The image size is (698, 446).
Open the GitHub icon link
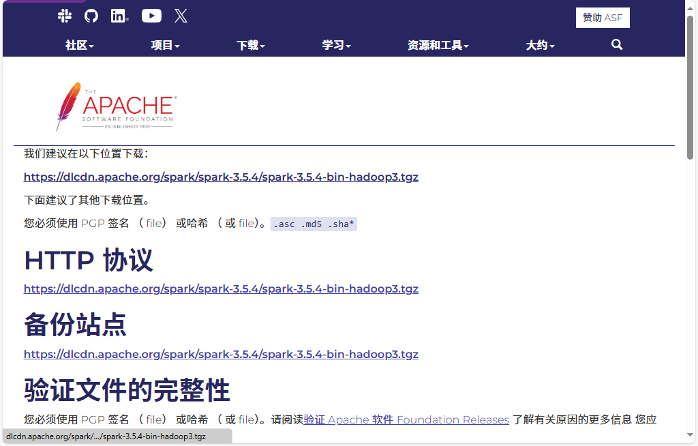pyautogui.click(x=91, y=16)
